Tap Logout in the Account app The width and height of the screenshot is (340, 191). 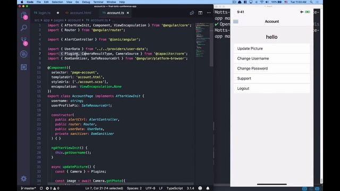[271, 89]
